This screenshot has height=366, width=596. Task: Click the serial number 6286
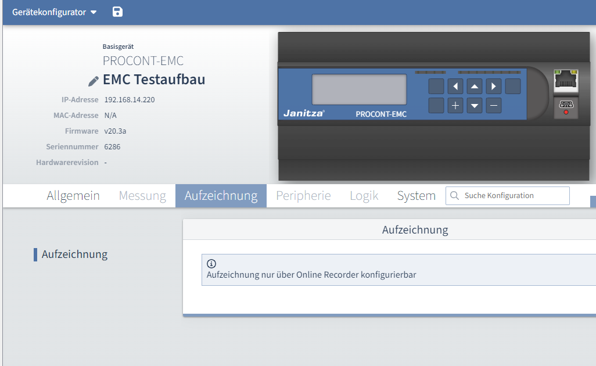click(112, 147)
